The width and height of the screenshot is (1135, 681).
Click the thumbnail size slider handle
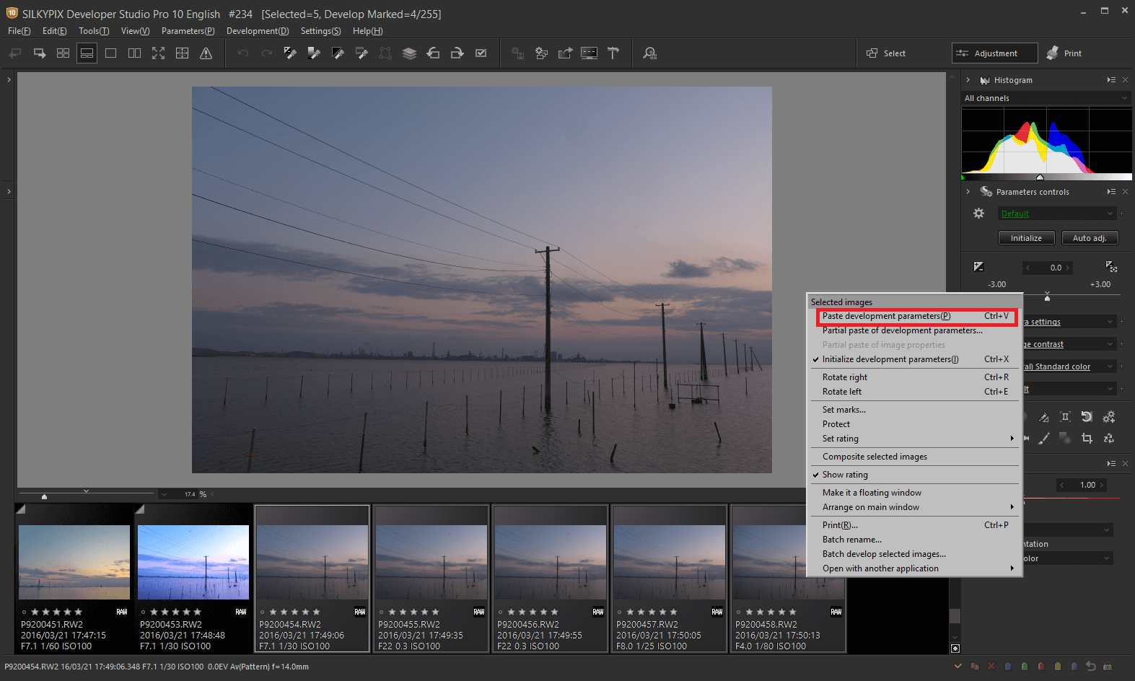pos(44,496)
